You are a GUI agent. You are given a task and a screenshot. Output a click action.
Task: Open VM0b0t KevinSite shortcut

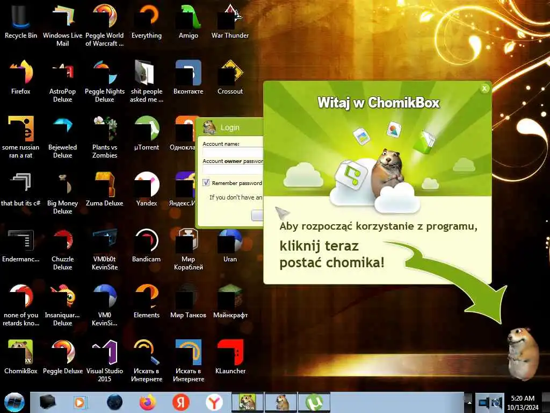click(105, 248)
